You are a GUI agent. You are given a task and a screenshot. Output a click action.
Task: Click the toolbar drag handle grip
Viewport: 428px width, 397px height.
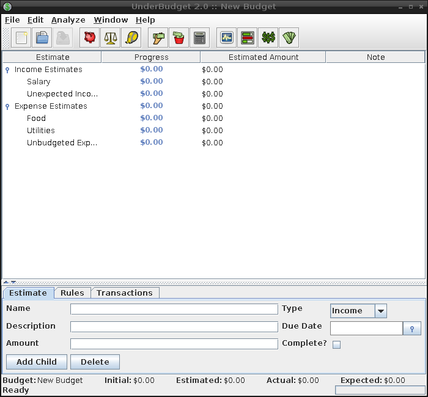click(6, 38)
